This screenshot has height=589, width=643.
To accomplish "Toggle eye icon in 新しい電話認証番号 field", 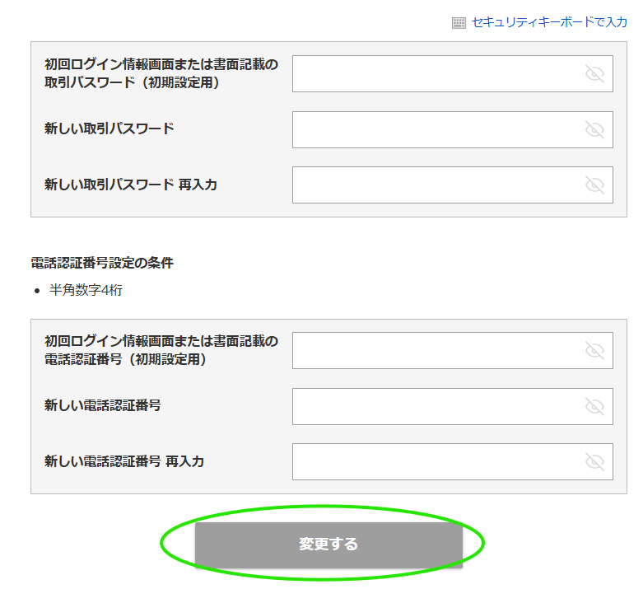I will point(594,406).
